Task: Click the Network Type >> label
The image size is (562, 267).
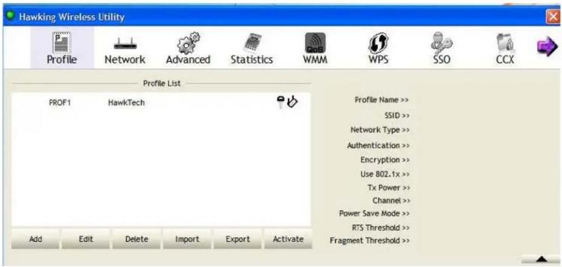Action: pos(380,130)
